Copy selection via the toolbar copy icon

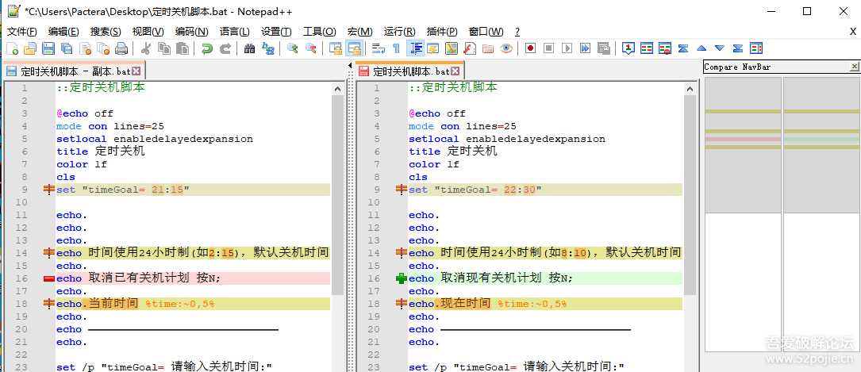(163, 48)
